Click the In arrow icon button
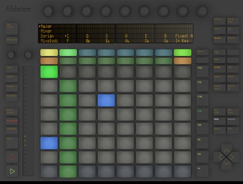 coord(219,53)
